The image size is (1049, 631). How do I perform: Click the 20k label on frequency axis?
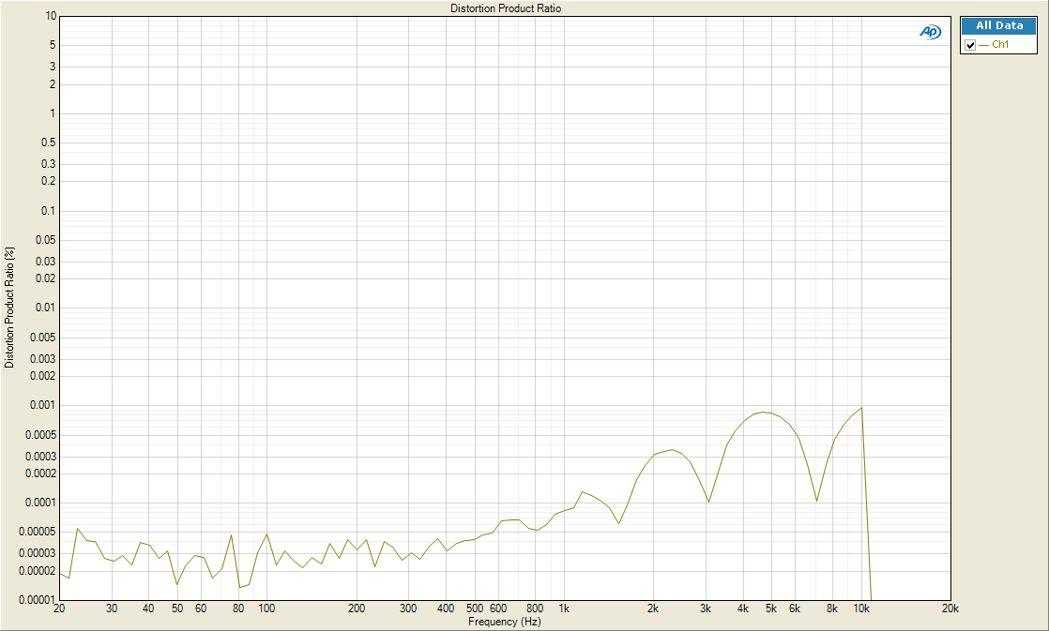coord(950,608)
